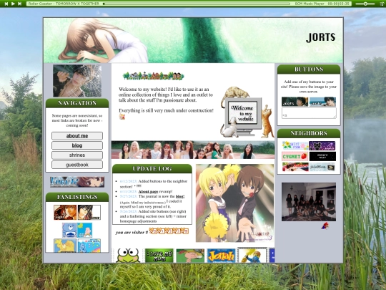Visit the purple cat neighbor button

322,146
